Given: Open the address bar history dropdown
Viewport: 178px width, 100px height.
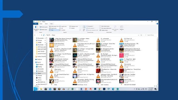Looking at the screenshot, I should [x=139, y=35].
